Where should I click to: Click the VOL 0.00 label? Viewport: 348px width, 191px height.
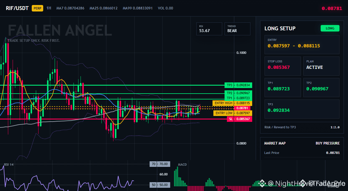pyautogui.click(x=165, y=8)
